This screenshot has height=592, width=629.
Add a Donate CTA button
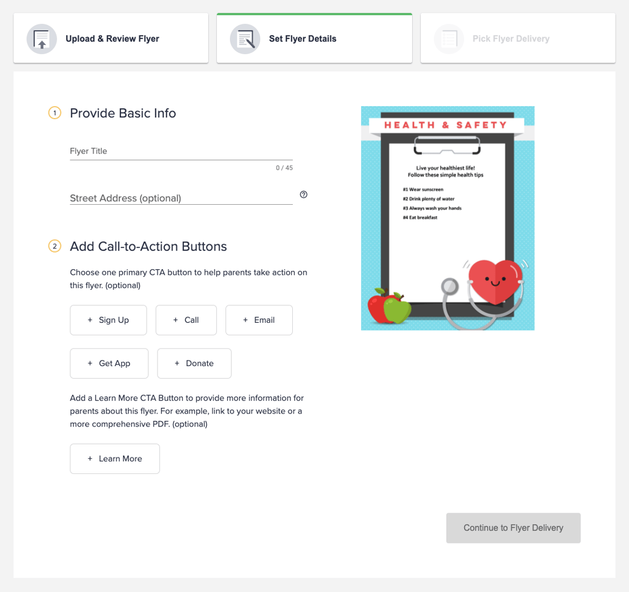click(x=194, y=363)
